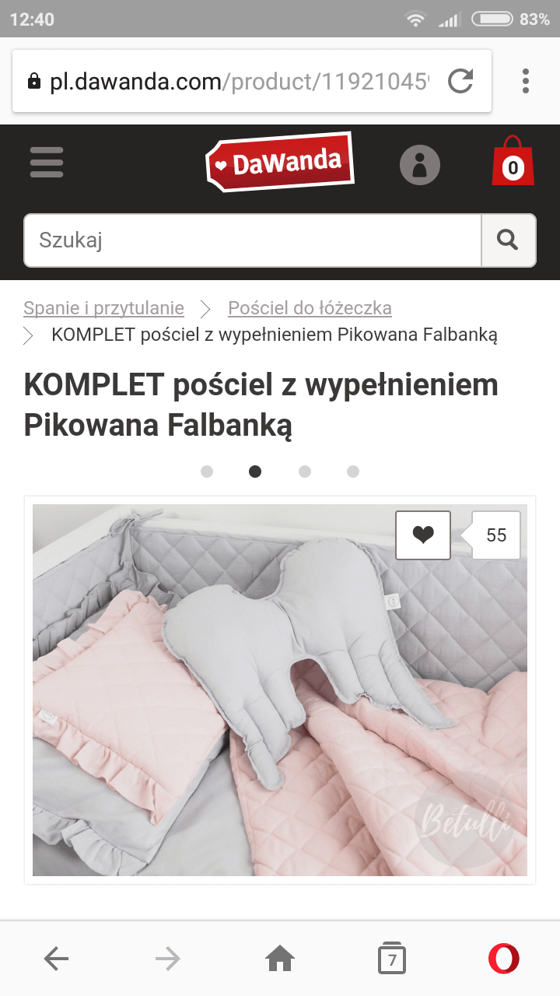
Task: Open the tab switcher showing 7 tabs
Action: click(x=392, y=959)
